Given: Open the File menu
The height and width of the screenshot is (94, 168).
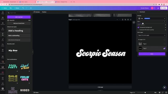Looking at the screenshot, I should [10, 8].
